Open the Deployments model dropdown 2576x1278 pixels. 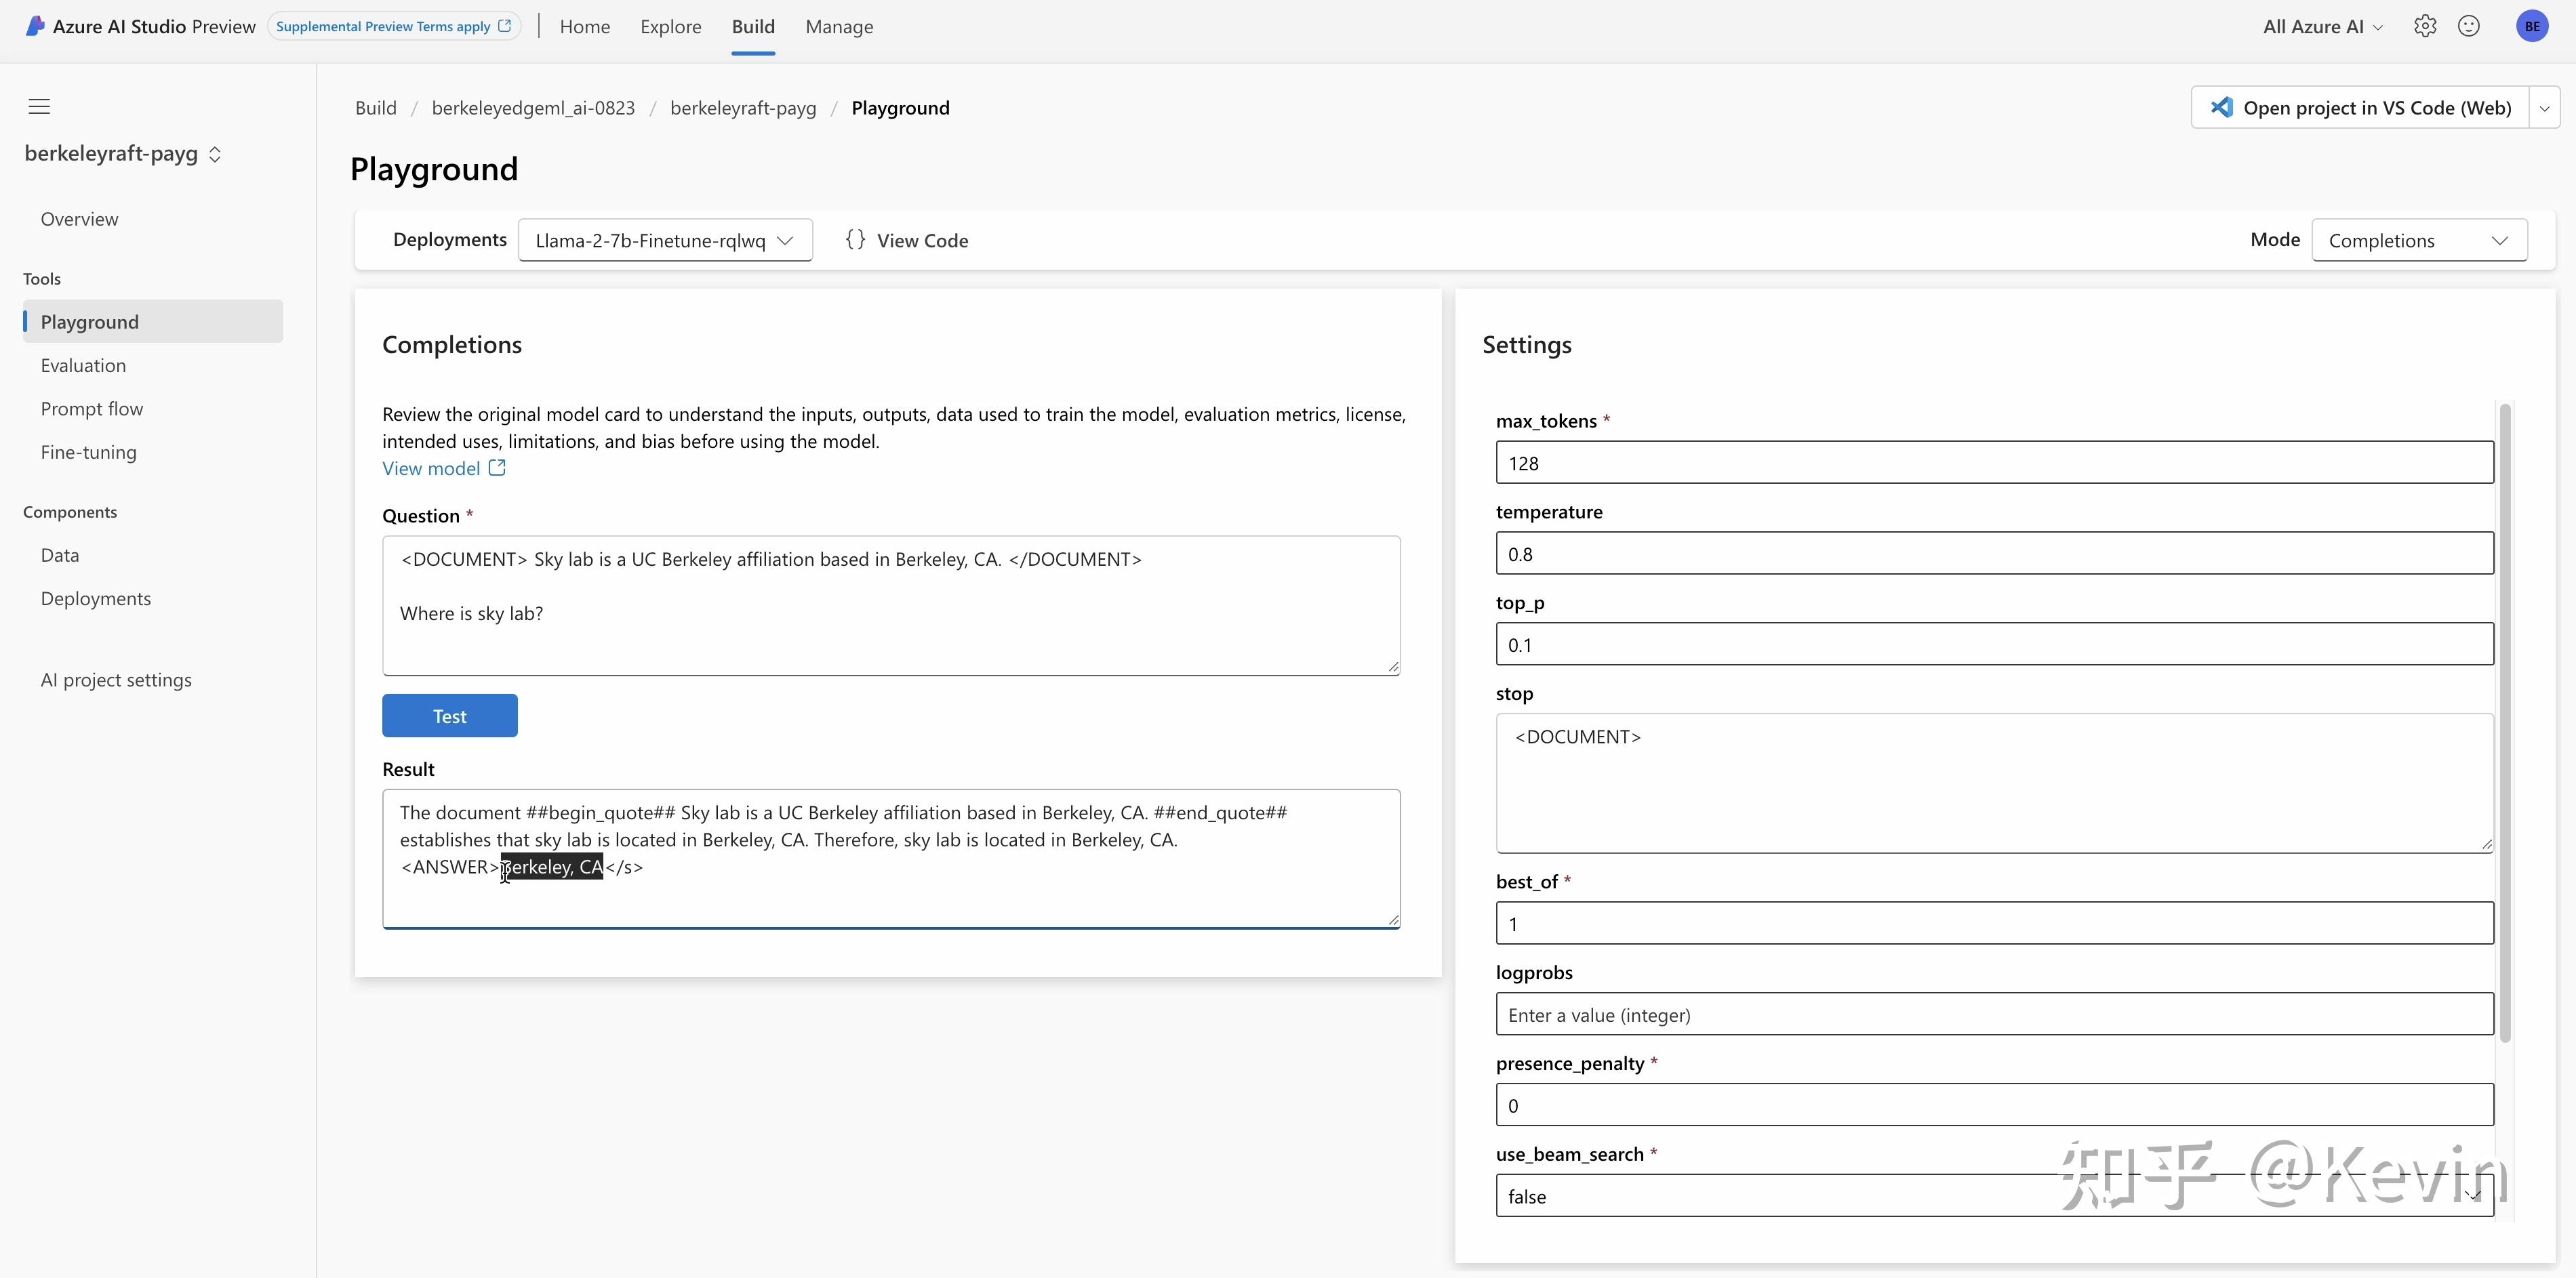coord(665,241)
